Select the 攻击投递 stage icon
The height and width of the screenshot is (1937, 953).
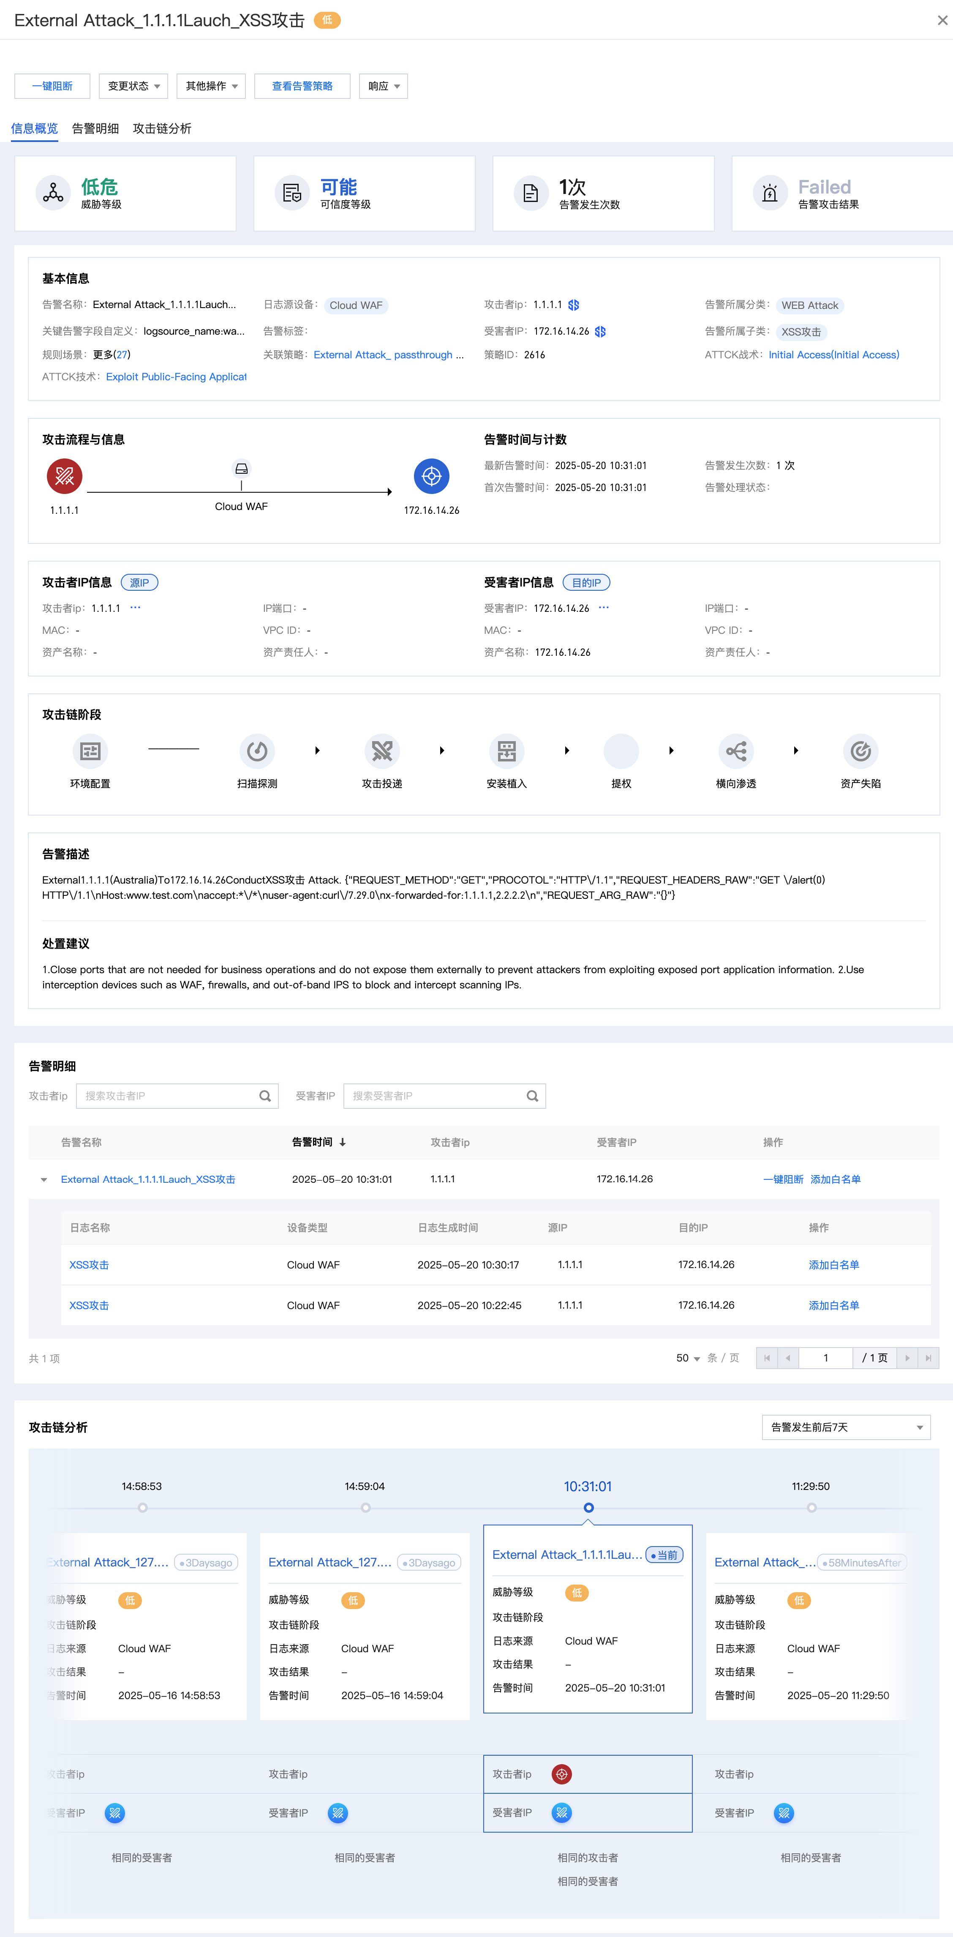tap(382, 750)
